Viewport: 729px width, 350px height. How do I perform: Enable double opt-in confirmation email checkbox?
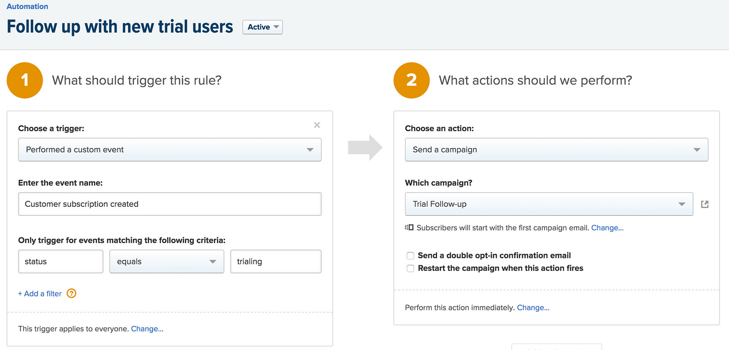411,255
